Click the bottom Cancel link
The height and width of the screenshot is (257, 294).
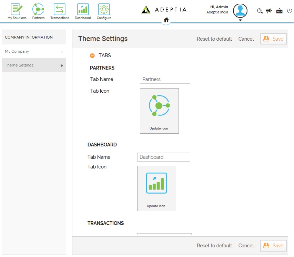246,246
